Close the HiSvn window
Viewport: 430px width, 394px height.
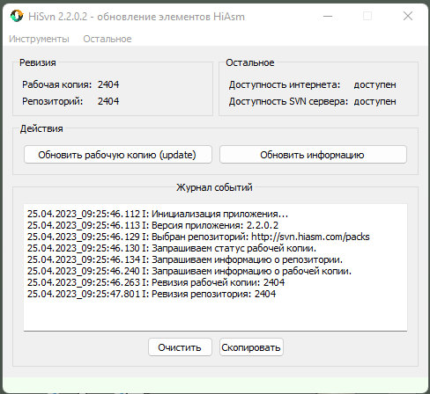[x=408, y=16]
